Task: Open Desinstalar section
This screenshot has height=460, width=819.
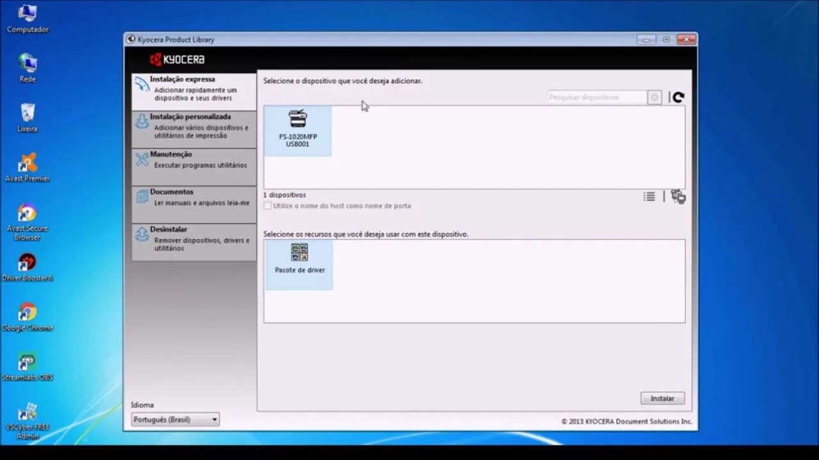Action: (194, 241)
